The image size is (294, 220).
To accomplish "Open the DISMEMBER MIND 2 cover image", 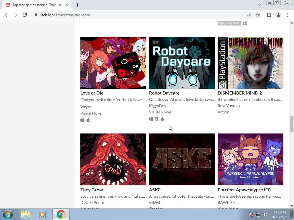I will [250, 63].
